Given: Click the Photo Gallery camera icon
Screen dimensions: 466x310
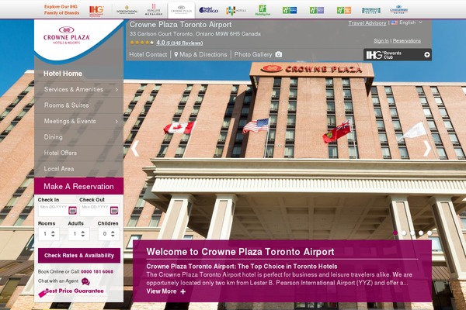Looking at the screenshot, I should coord(279,54).
